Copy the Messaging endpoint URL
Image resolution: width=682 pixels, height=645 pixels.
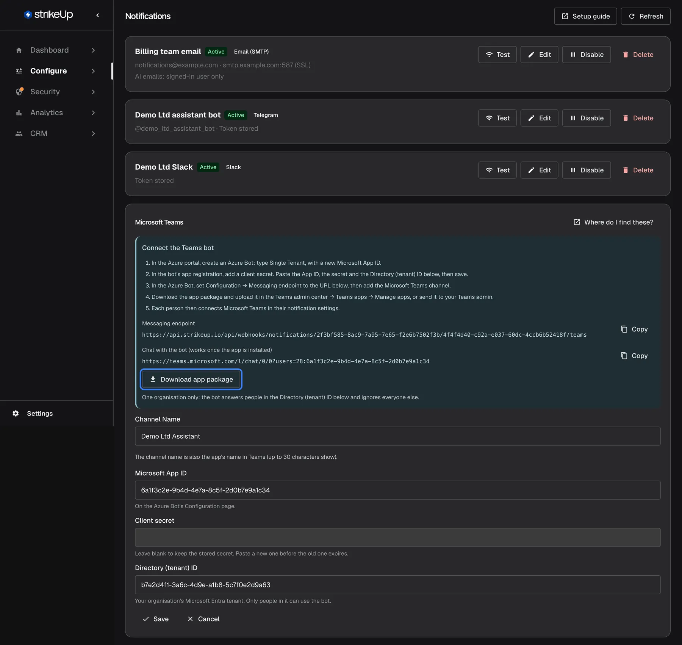(x=635, y=329)
